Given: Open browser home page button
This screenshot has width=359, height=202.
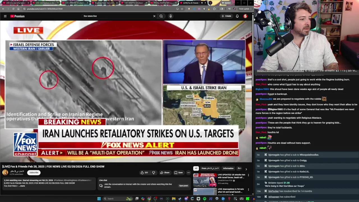Looking at the screenshot, I should tap(18, 9).
